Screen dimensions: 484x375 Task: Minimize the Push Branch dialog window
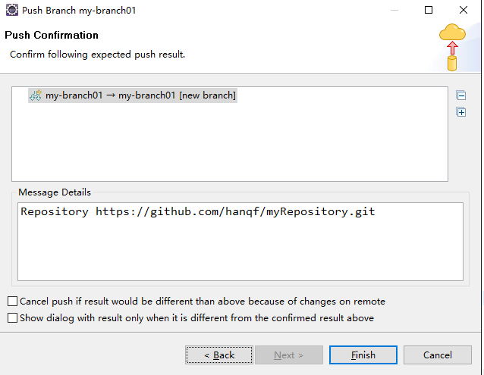point(394,10)
